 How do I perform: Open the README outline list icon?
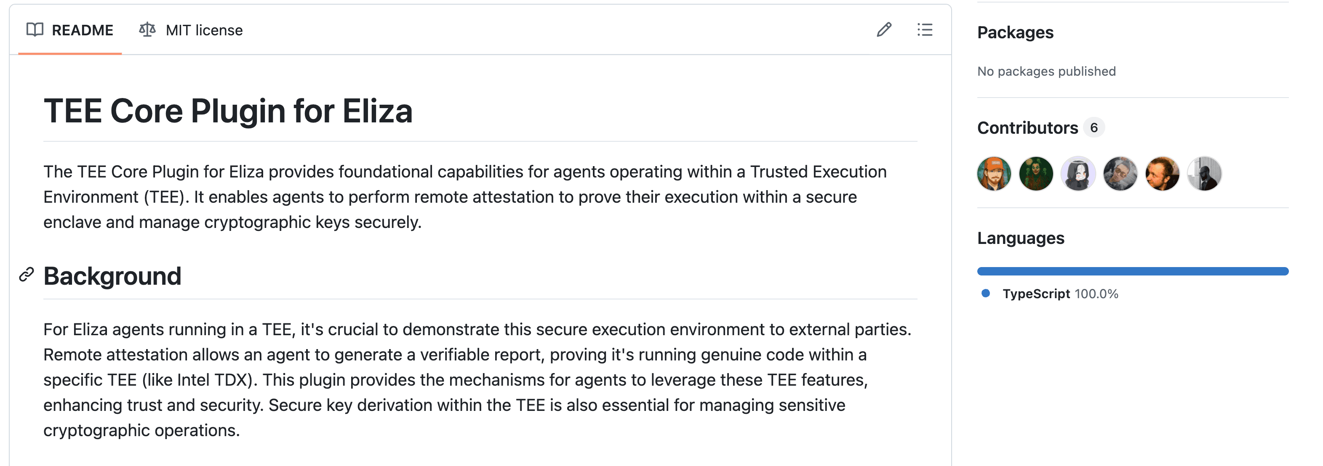point(924,30)
